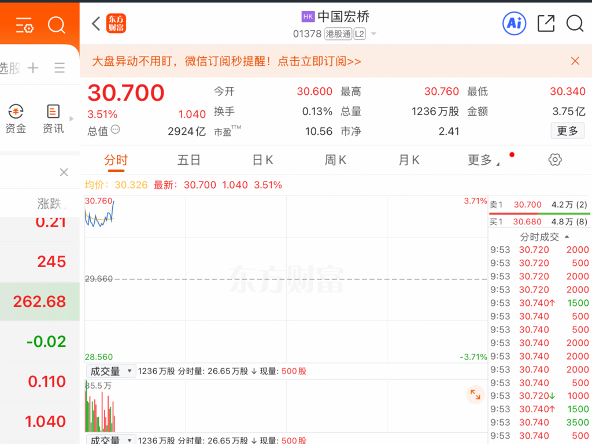This screenshot has width=592, height=444.
Task: Click the 点击立即订阅>> subscription link
Action: pyautogui.click(x=319, y=61)
